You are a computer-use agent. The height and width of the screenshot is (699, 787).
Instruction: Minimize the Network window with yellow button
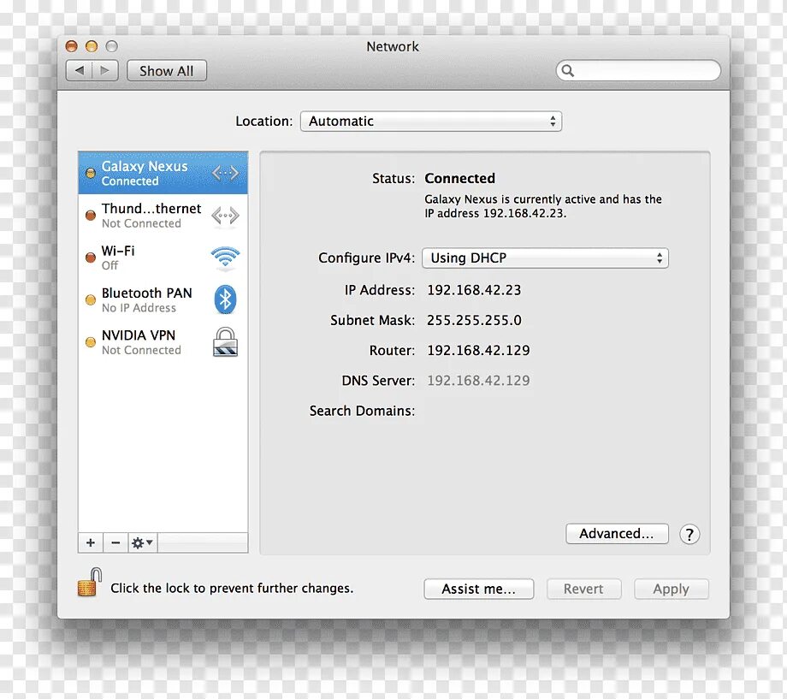[92, 47]
